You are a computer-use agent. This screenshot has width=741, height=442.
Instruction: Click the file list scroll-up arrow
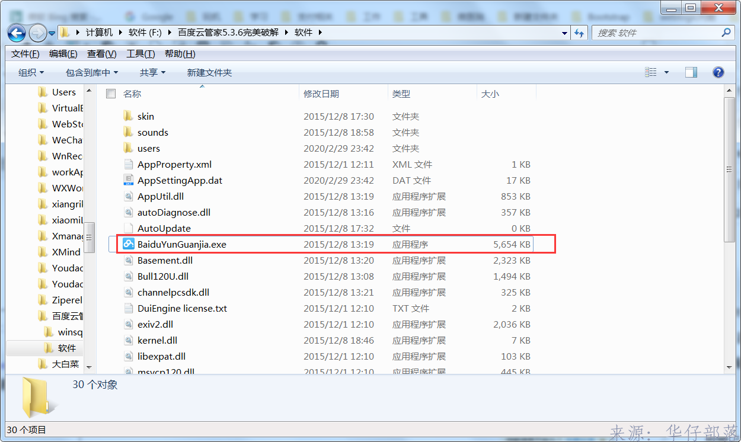click(x=730, y=91)
